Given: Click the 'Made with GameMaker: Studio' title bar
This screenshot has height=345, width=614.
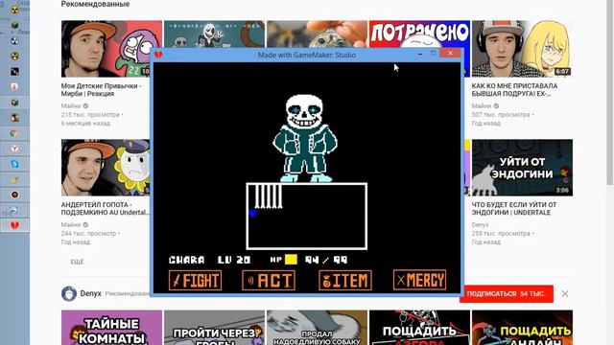Looking at the screenshot, I should coord(307,55).
